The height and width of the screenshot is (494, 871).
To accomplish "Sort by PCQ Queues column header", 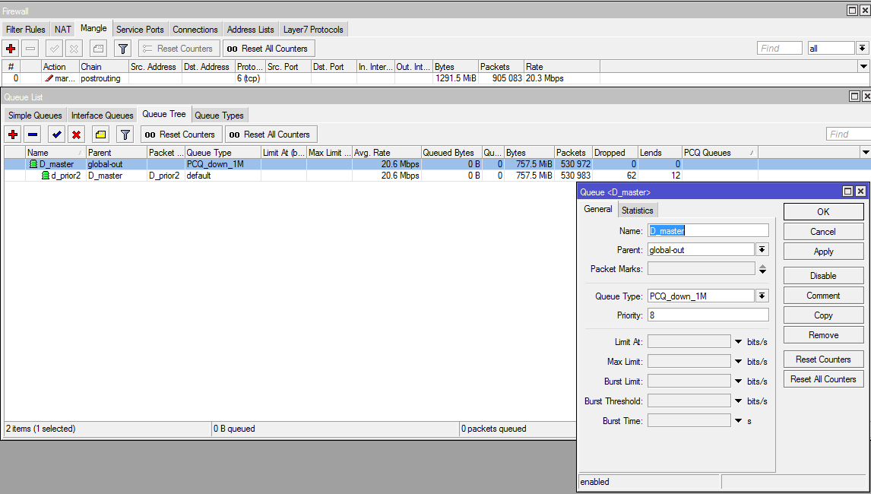I will [720, 152].
